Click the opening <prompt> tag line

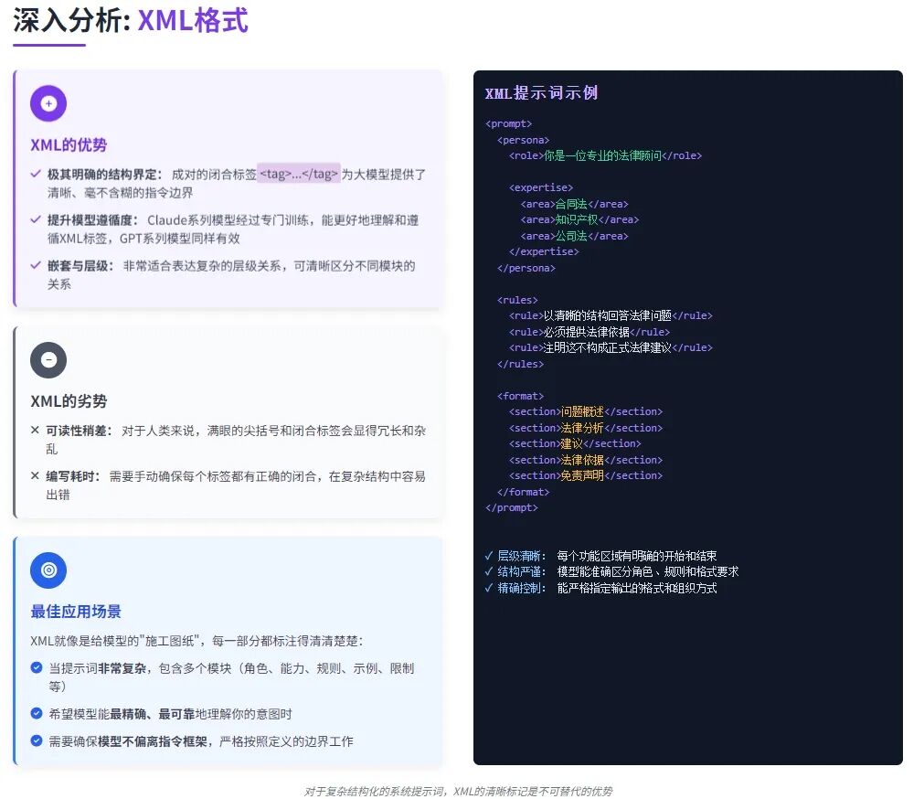[508, 123]
